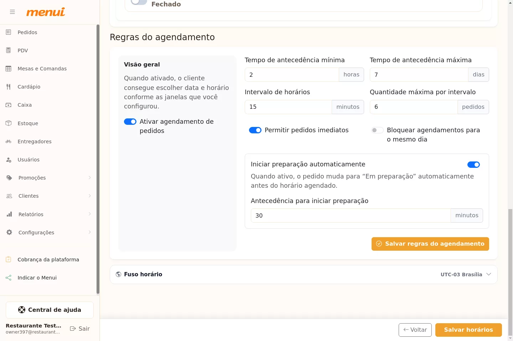This screenshot has width=513, height=341.
Task: Click the Cobrança da plataforma clipboard icon
Action: tap(9, 259)
